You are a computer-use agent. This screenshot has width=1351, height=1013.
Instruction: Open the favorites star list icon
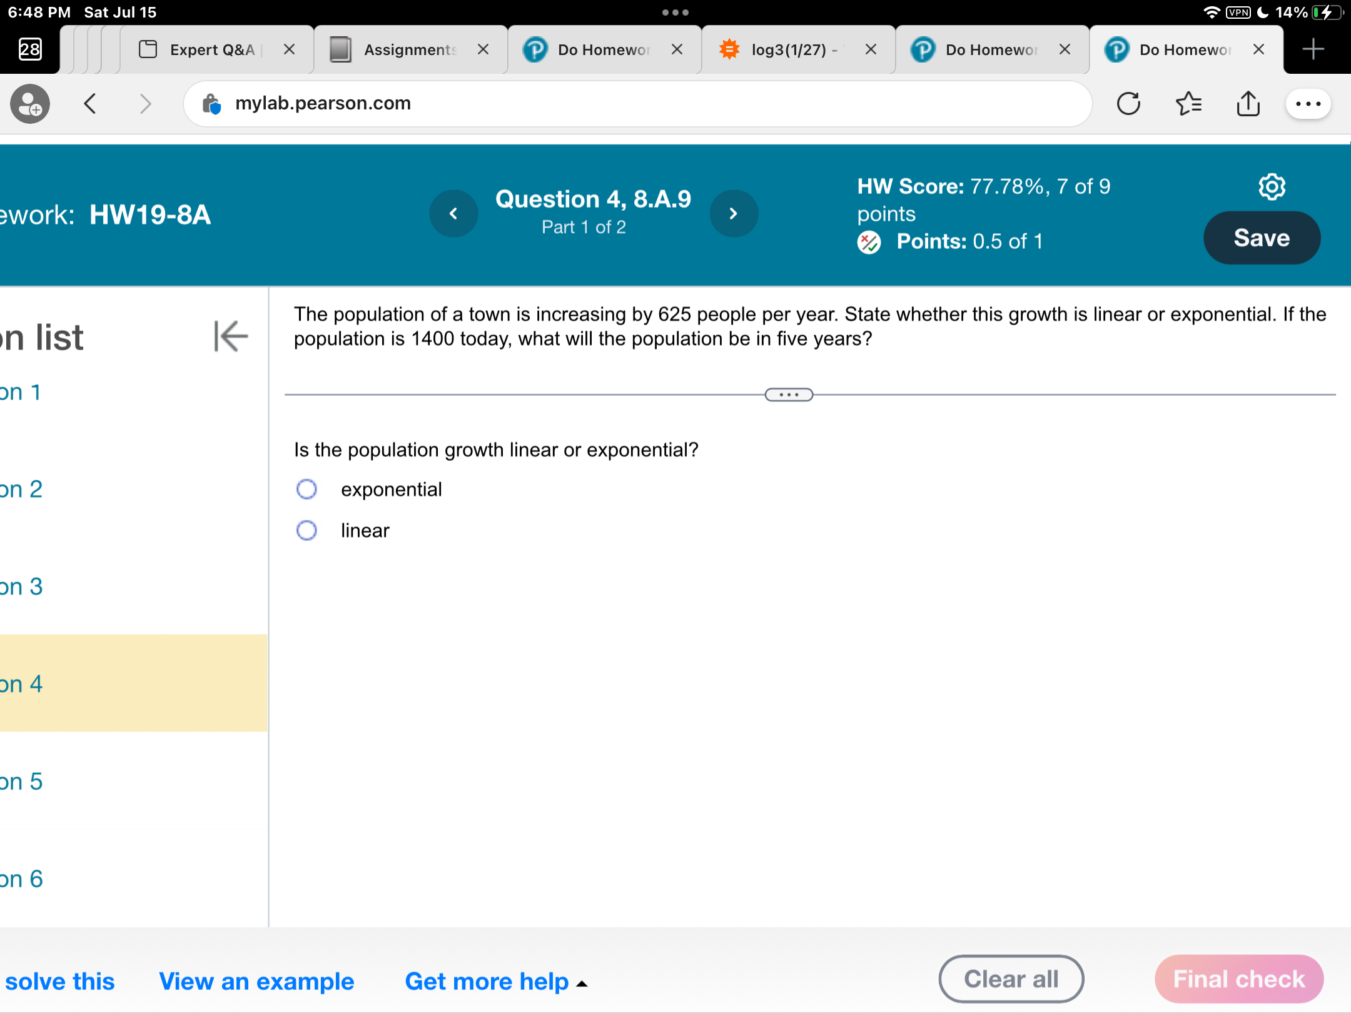click(1188, 104)
